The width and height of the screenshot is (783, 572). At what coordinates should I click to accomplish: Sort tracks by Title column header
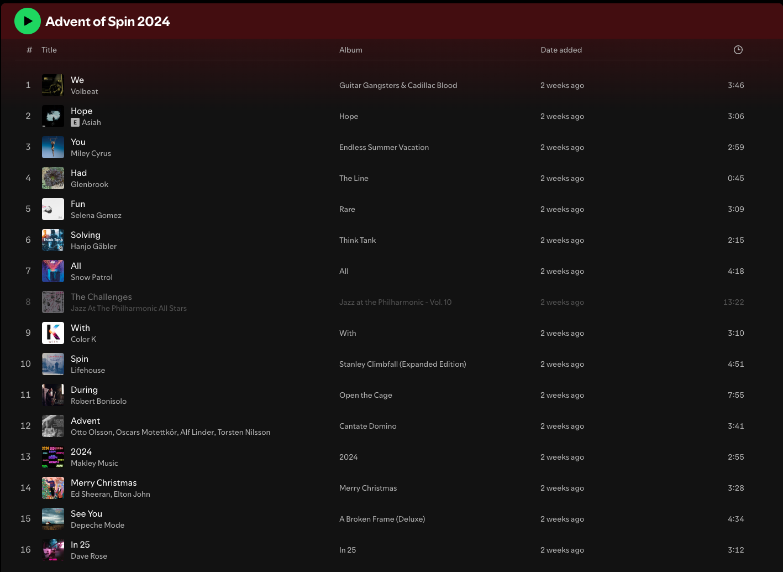[x=49, y=50]
